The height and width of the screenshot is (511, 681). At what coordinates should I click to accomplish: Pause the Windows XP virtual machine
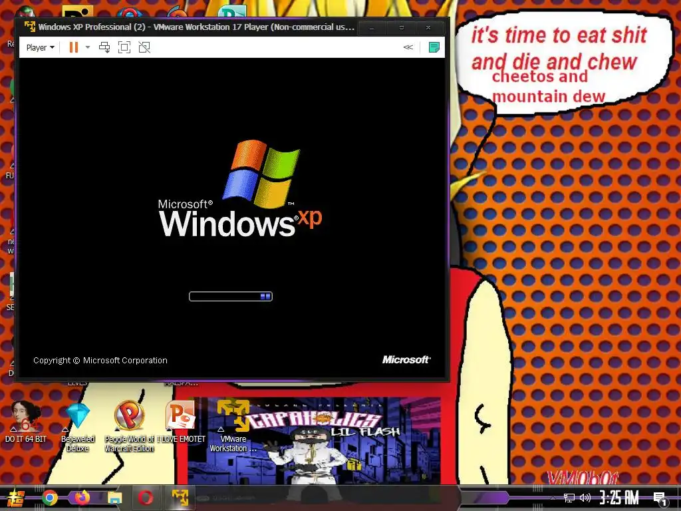(x=74, y=47)
